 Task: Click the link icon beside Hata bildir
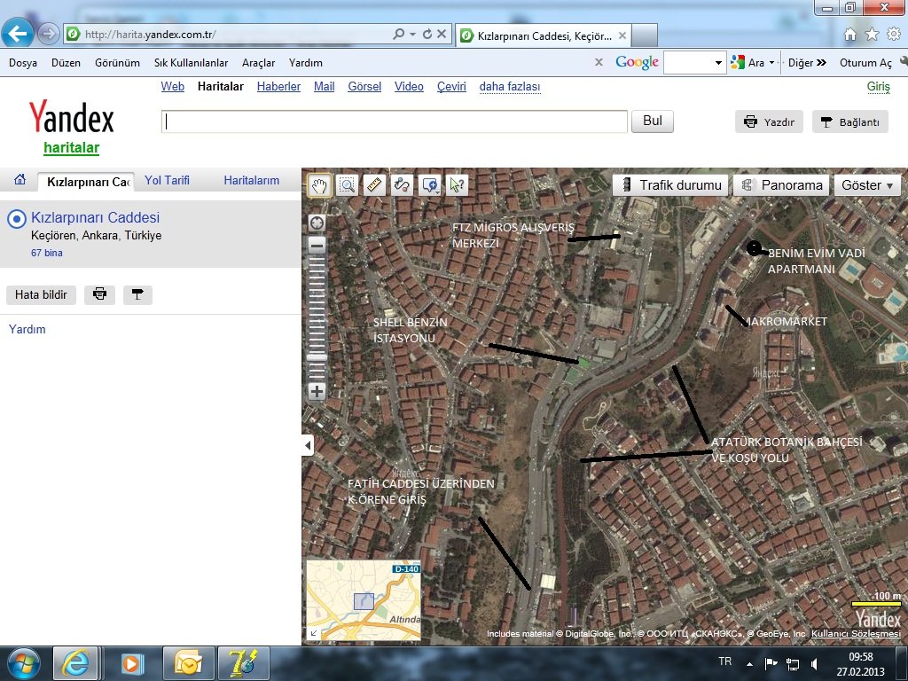coord(137,294)
